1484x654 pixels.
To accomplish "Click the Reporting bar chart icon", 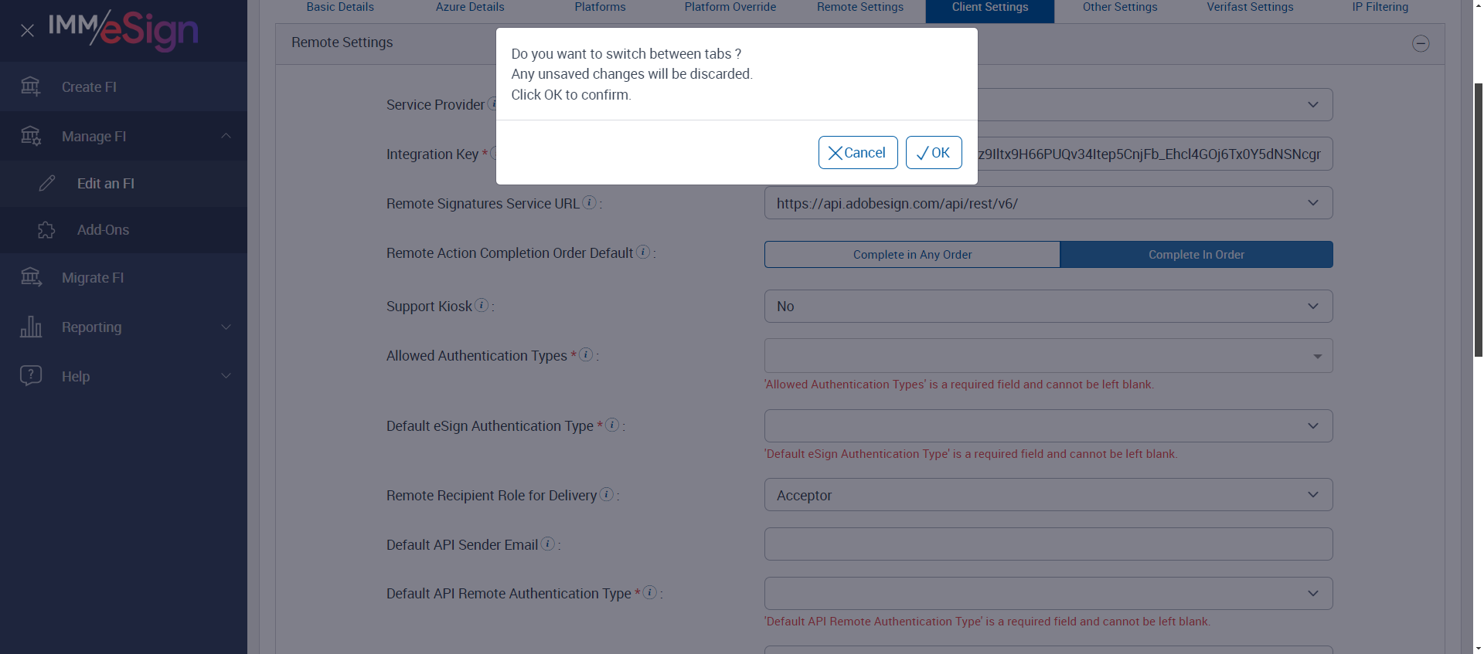I will point(31,327).
